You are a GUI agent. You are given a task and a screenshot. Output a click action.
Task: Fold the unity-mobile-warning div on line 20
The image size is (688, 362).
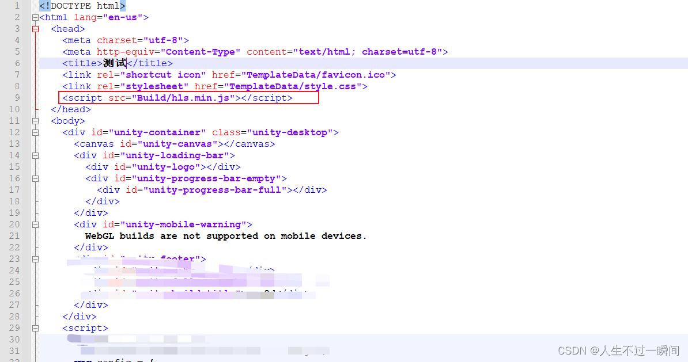point(35,224)
